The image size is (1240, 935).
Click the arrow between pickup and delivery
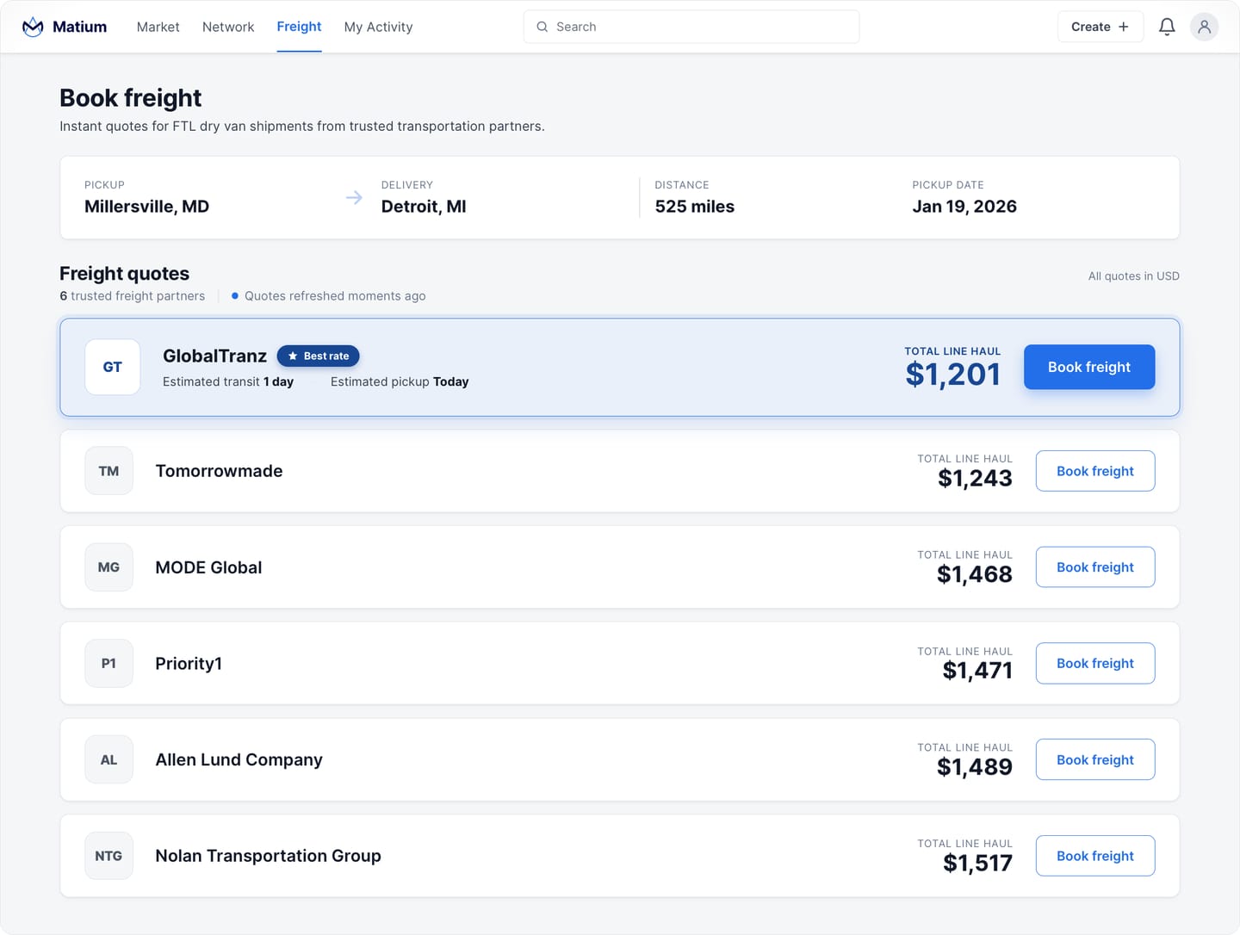pyautogui.click(x=354, y=198)
